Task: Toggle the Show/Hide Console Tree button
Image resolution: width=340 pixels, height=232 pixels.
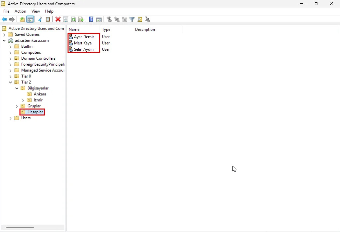Action: coord(30,20)
